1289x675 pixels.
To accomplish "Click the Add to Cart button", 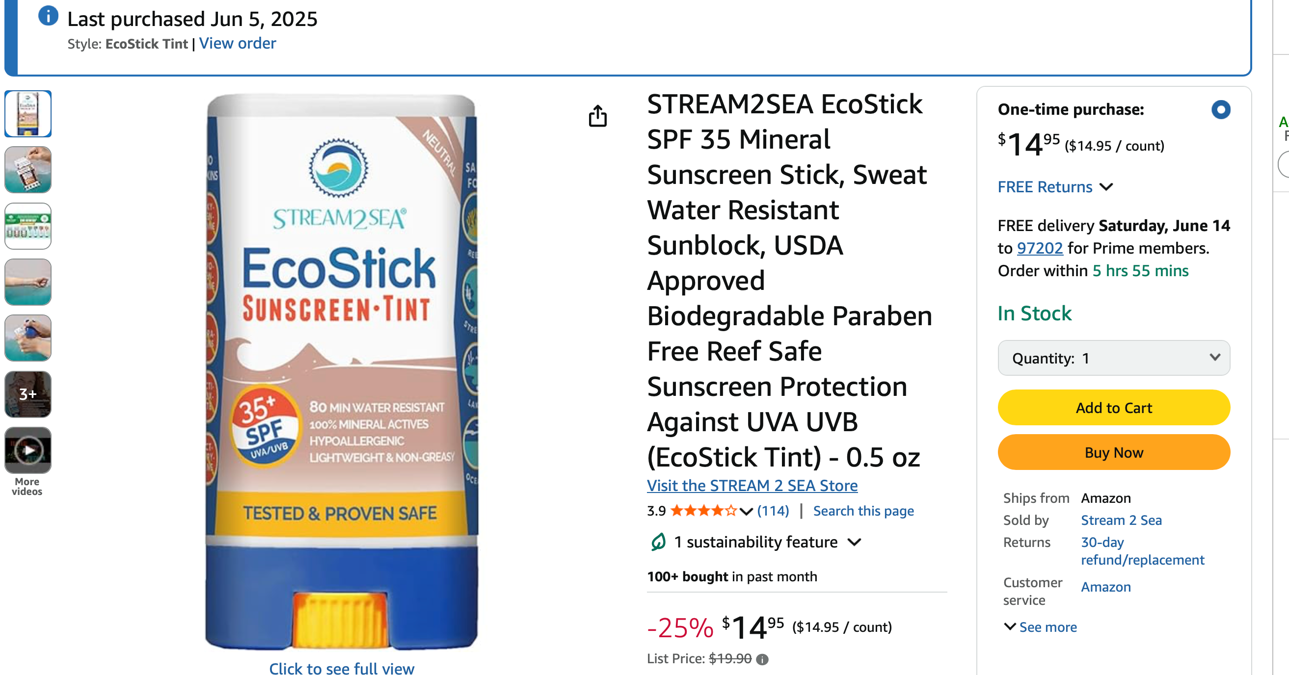I will (1113, 408).
